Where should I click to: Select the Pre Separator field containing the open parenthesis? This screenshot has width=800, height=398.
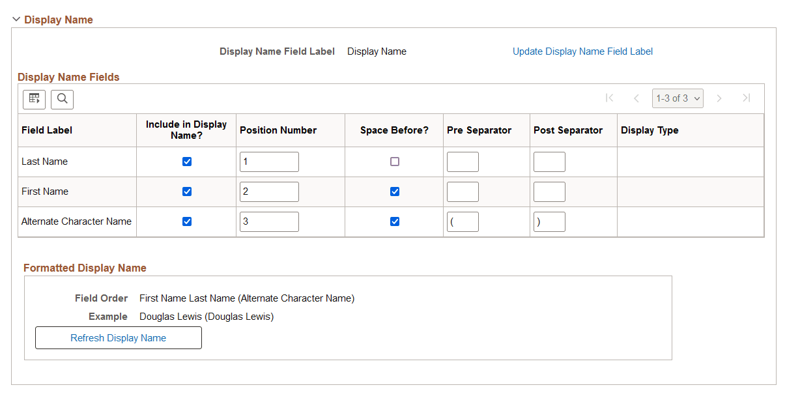pyautogui.click(x=463, y=221)
